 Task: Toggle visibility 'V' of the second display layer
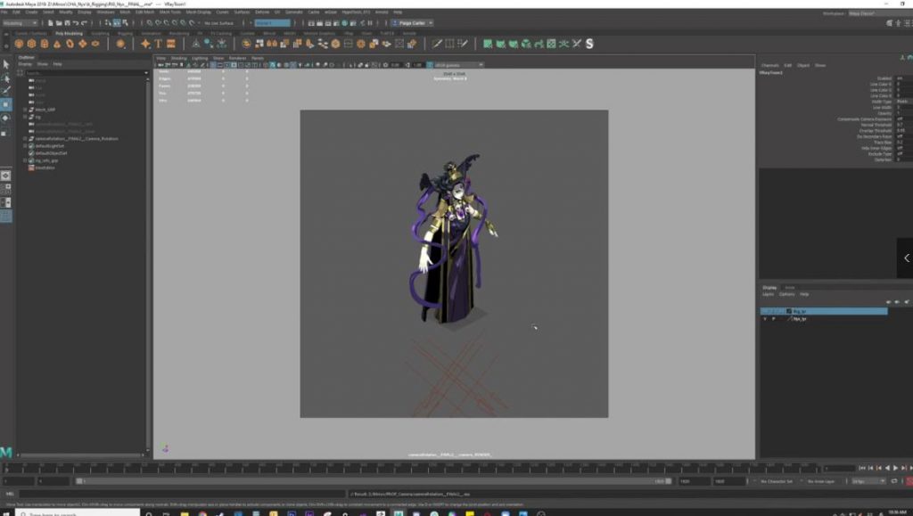pos(765,319)
